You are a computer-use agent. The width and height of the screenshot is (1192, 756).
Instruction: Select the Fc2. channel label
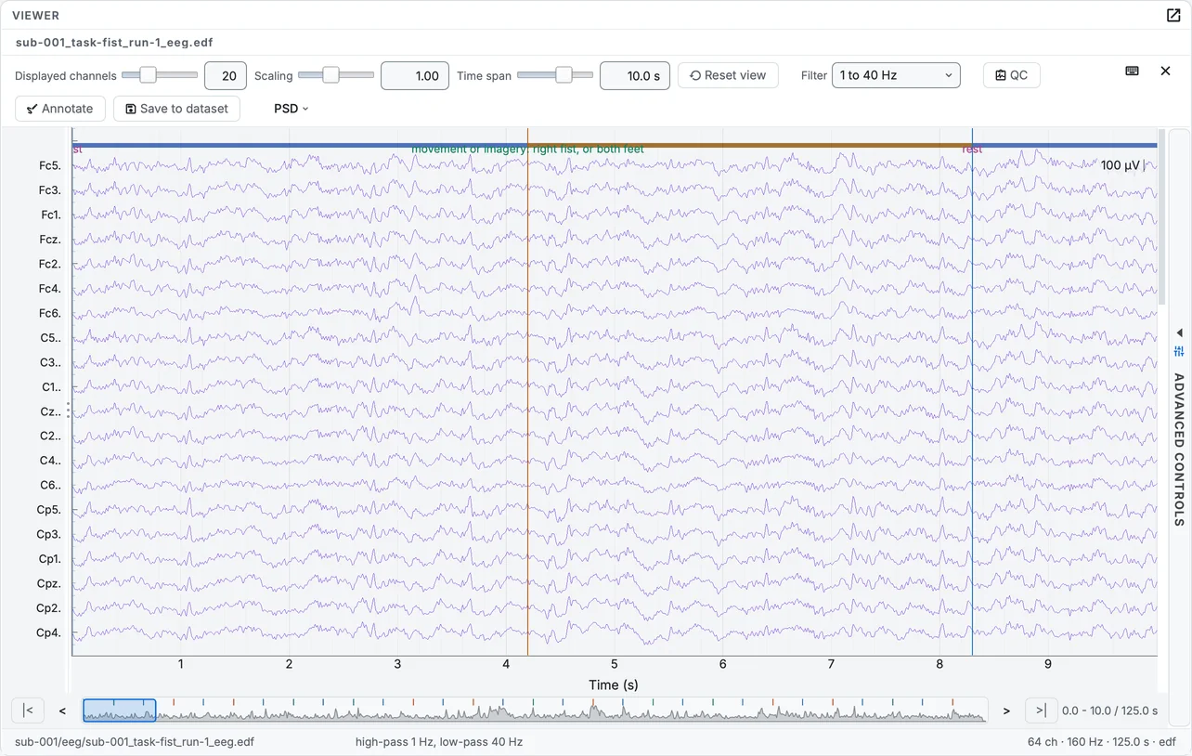pos(49,264)
